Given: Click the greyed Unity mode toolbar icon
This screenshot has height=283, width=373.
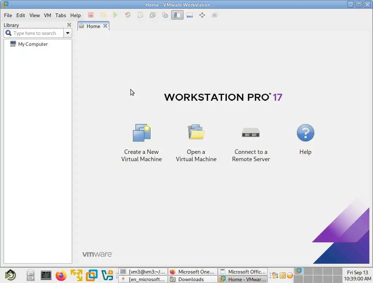Looking at the screenshot, I should pos(214,15).
